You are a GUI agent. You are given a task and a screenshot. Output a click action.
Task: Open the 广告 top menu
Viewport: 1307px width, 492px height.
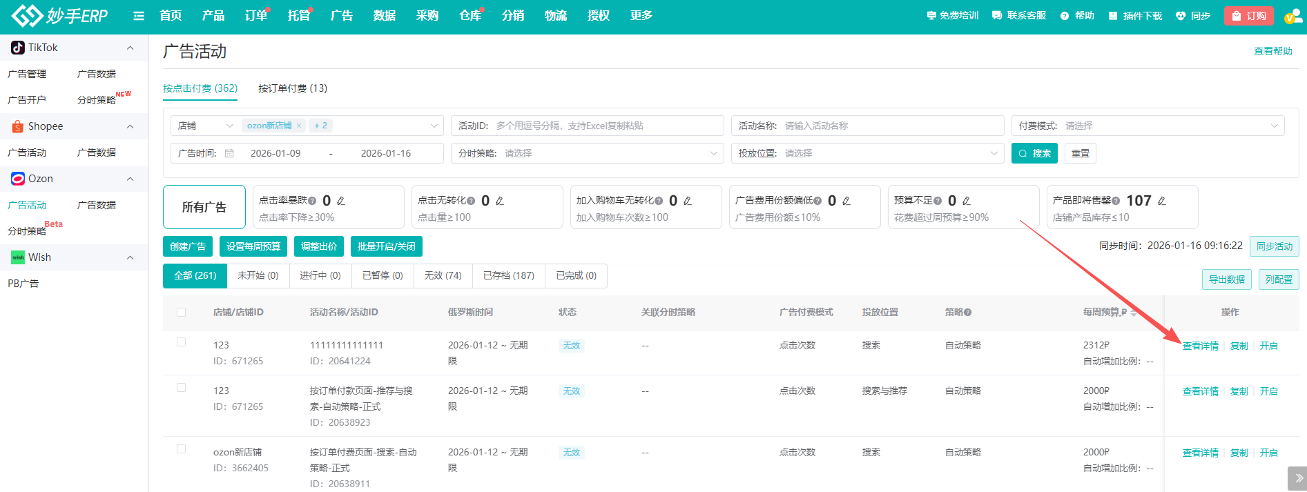[x=342, y=16]
